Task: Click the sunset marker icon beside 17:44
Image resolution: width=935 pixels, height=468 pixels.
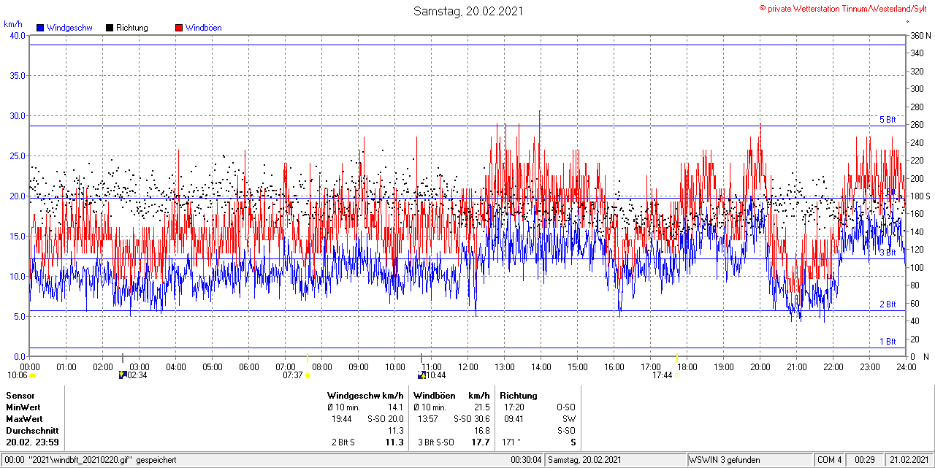Action: pos(676,375)
